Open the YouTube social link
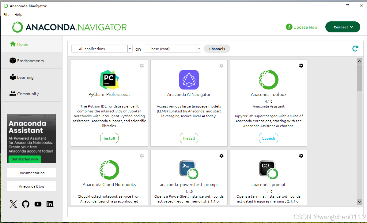The image size is (367, 223). (x=38, y=204)
